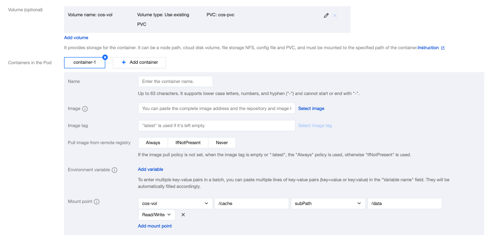The width and height of the screenshot is (488, 235).
Task: Show Mount point info icon
Action: pos(97,202)
